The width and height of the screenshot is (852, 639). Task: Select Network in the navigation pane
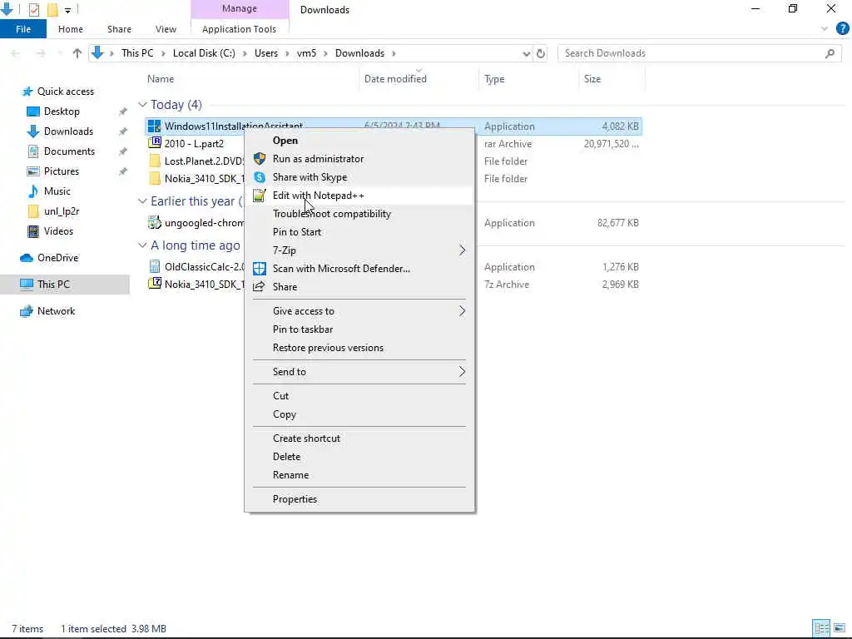(x=56, y=311)
